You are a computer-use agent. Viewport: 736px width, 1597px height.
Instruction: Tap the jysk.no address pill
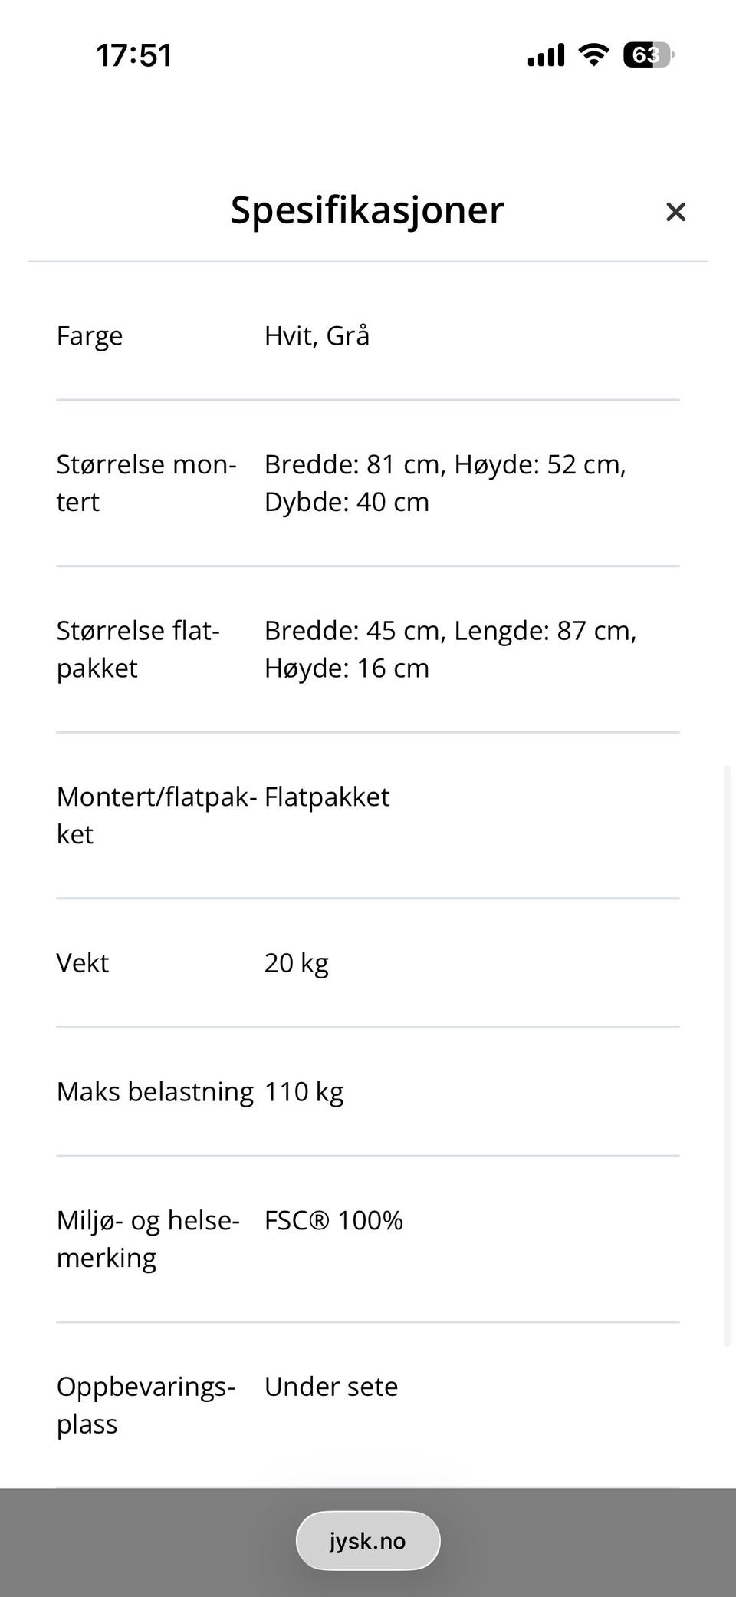368,1540
